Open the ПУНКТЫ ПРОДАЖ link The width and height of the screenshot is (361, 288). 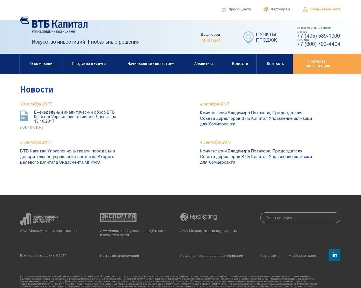266,37
